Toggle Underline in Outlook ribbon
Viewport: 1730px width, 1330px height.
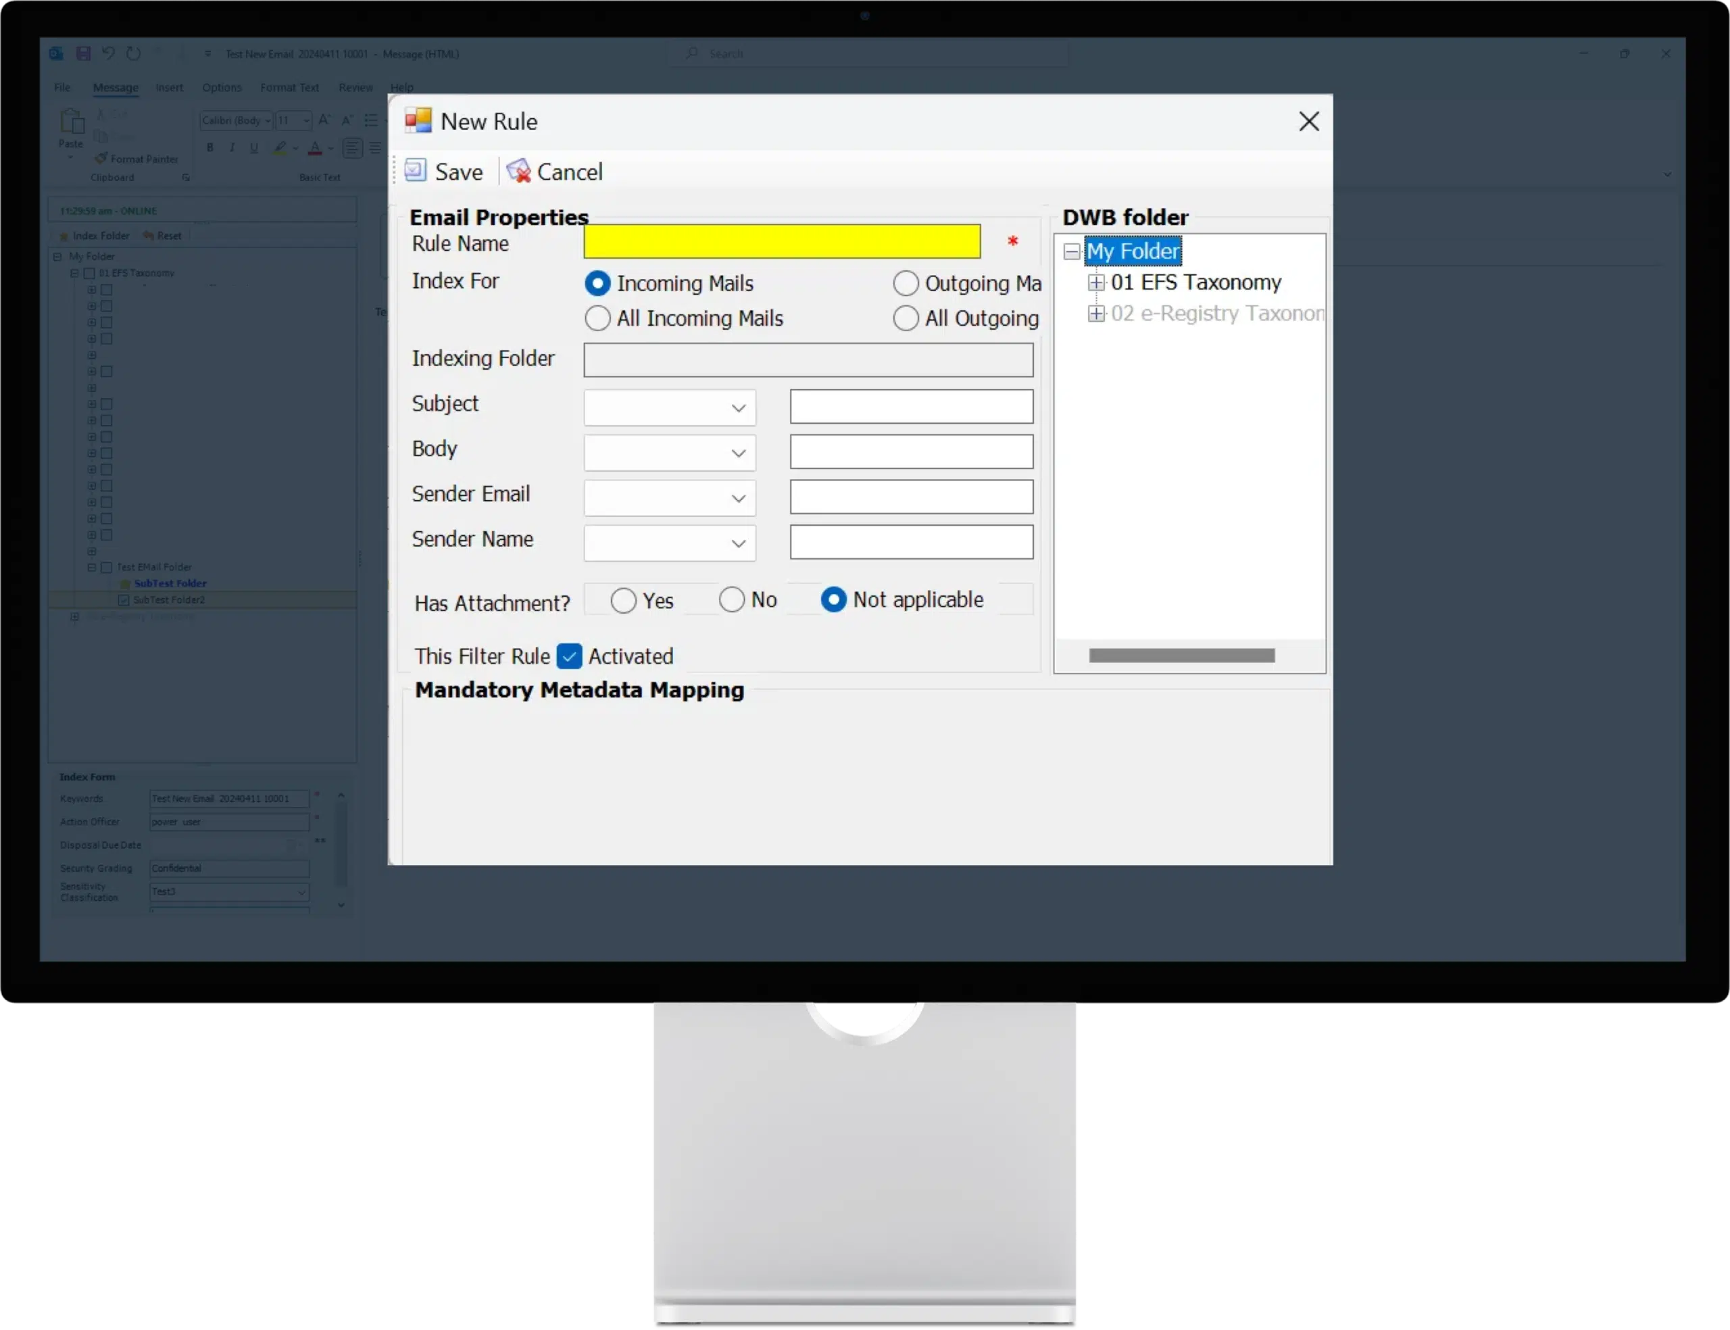[x=254, y=147]
